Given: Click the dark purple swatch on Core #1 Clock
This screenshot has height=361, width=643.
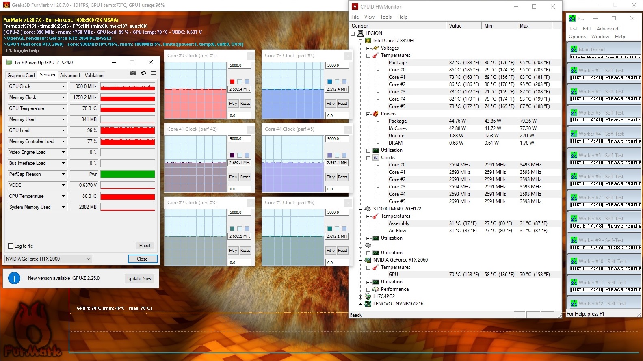Looking at the screenshot, I should click(x=232, y=155).
